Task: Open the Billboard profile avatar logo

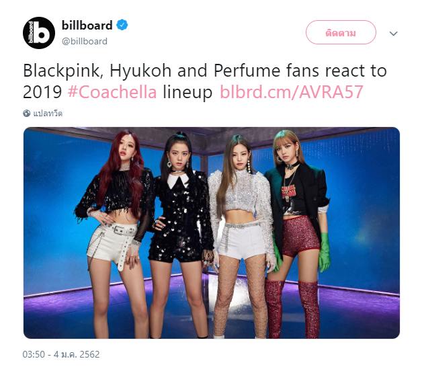Action: click(x=39, y=33)
